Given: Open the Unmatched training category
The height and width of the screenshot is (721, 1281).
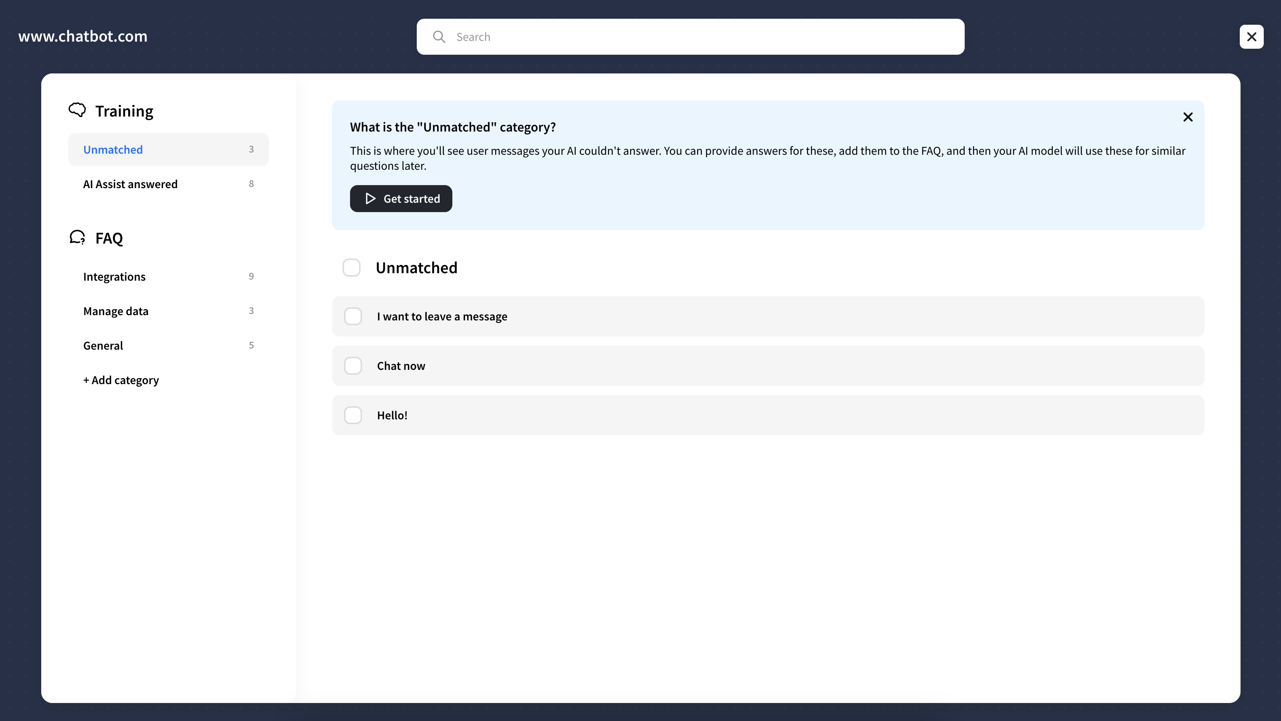Looking at the screenshot, I should tap(169, 149).
